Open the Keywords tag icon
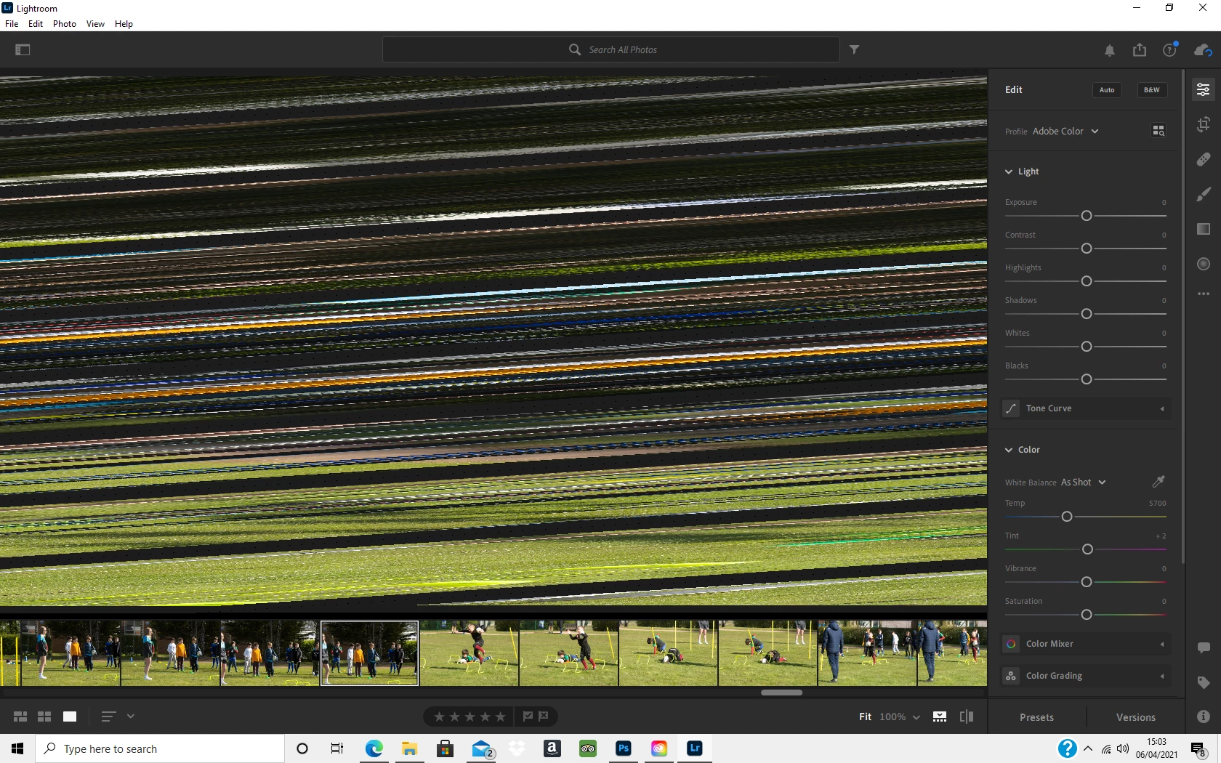Screen dimensions: 1221x763 click(1204, 682)
